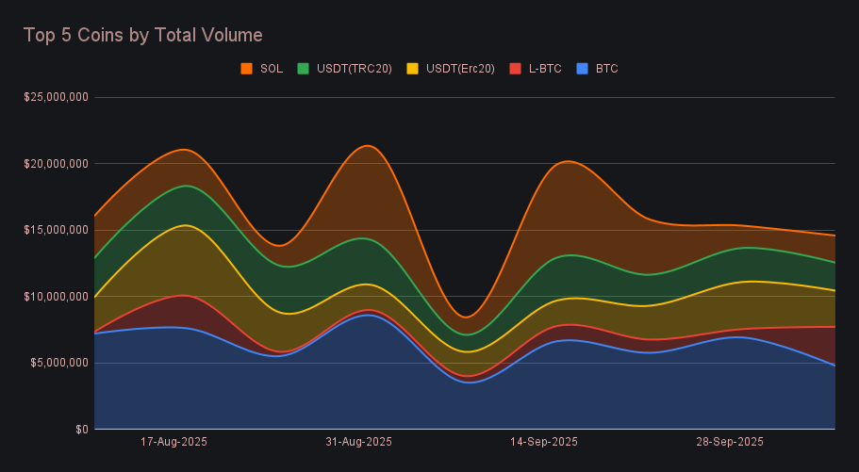This screenshot has height=472, width=859.
Task: Click the $25,000,000 y-axis label
Action: [x=57, y=97]
